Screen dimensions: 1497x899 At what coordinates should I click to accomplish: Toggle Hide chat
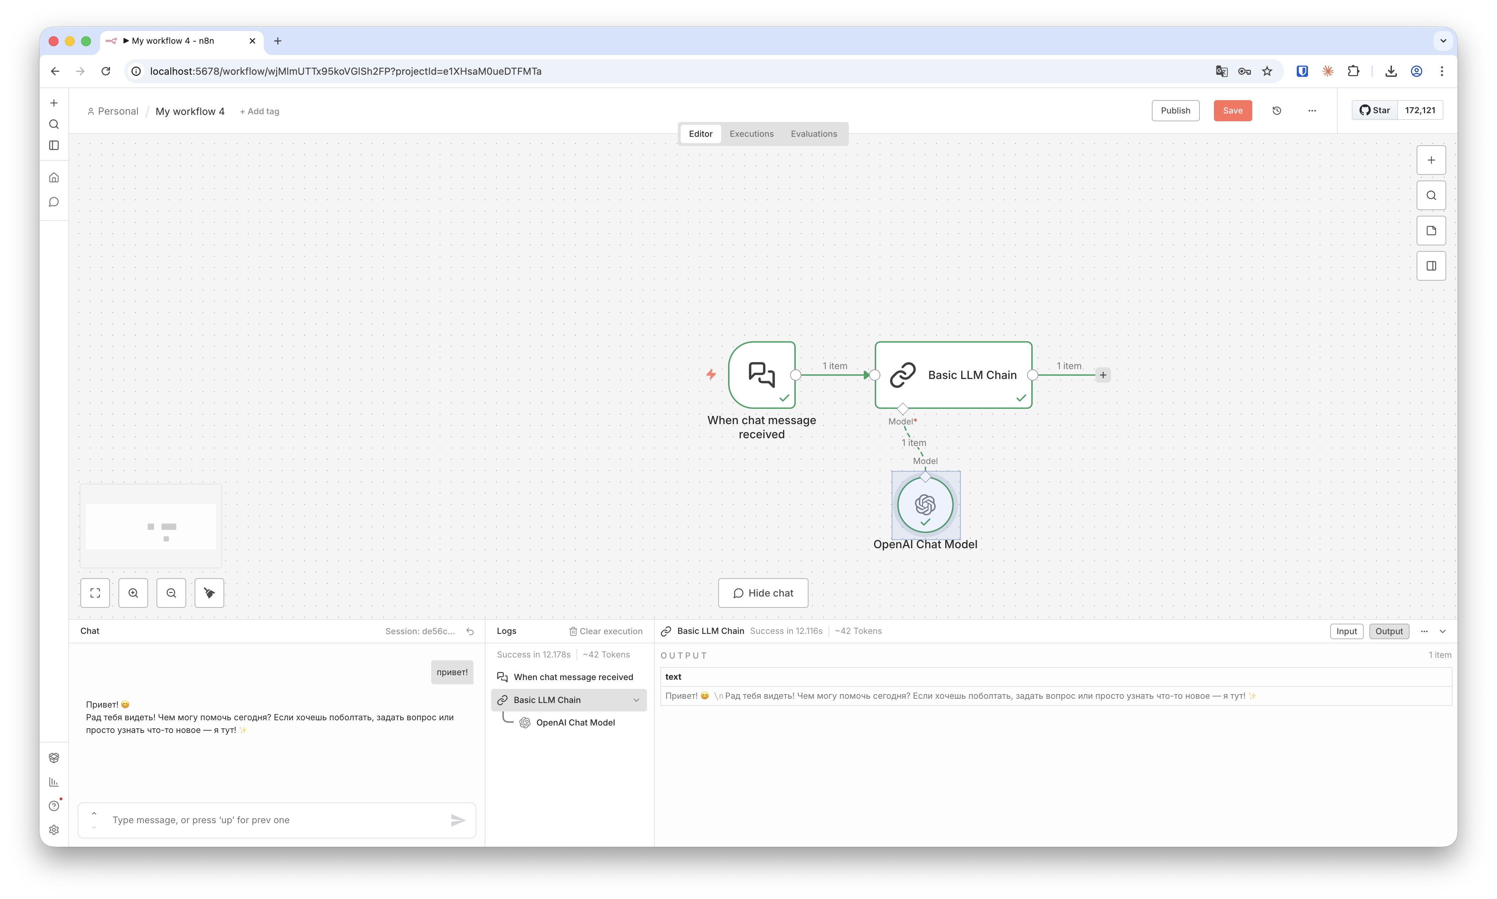click(763, 593)
